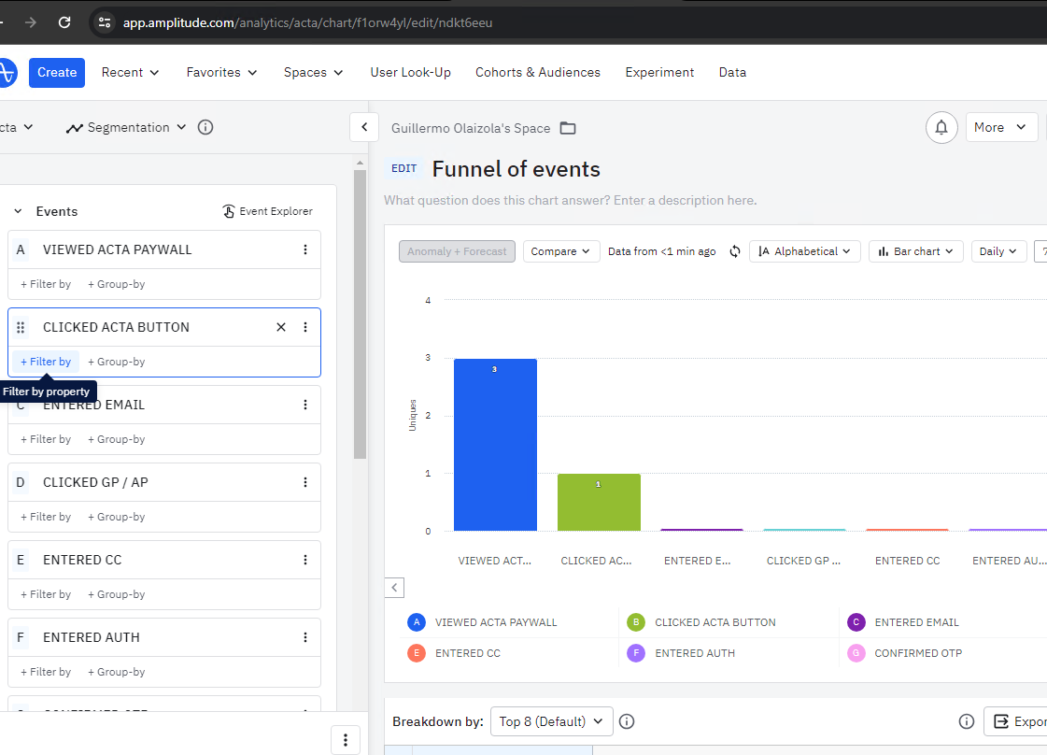Collapse the left panel with the arrow button
This screenshot has width=1047, height=755.
pyautogui.click(x=364, y=127)
